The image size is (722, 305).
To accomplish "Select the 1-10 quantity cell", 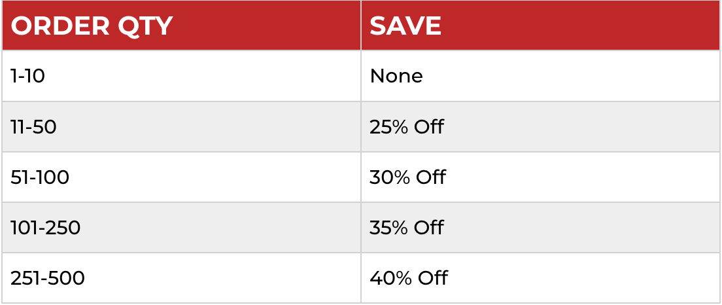I will [27, 76].
